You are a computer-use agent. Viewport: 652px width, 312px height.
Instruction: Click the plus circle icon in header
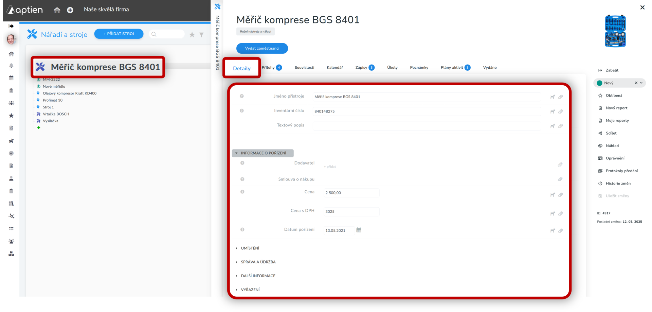tap(70, 10)
